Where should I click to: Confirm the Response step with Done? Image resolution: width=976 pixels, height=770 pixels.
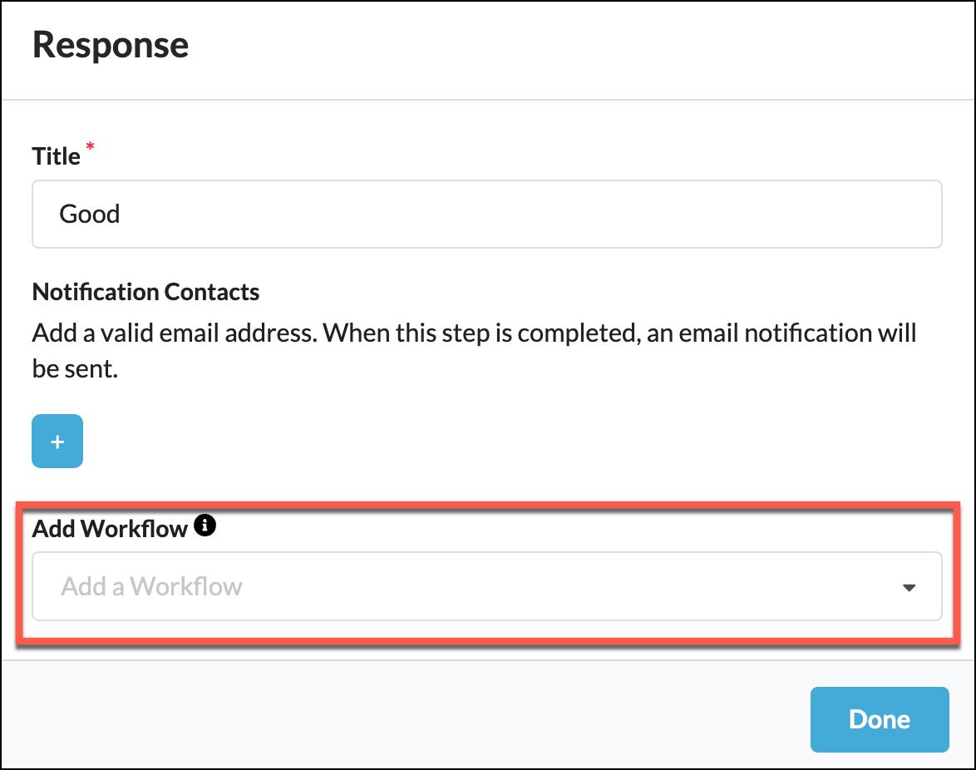tap(879, 718)
